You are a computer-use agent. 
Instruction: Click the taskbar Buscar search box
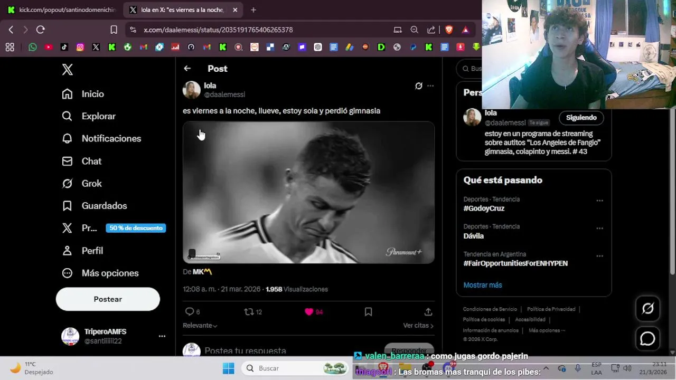coord(295,368)
